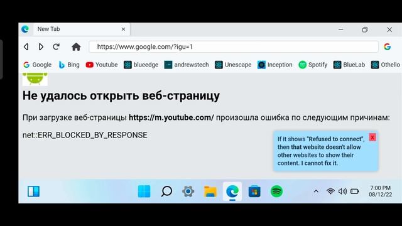
Task: Open the Bing bookmark
Action: pyautogui.click(x=69, y=65)
